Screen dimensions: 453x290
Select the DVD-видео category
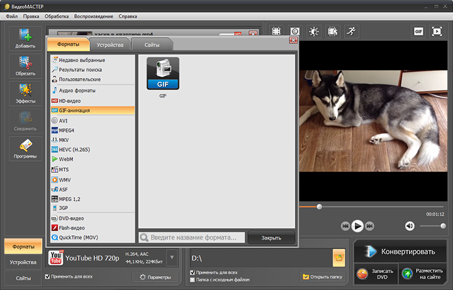[x=92, y=218]
